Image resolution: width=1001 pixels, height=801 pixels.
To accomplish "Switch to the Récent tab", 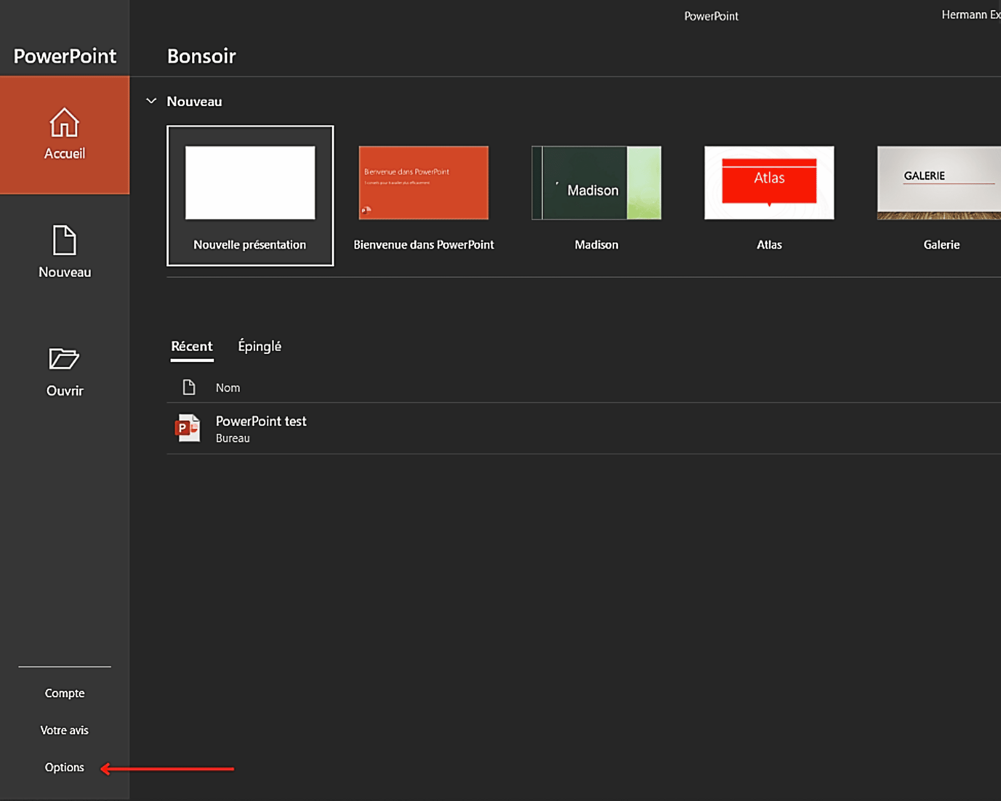I will (x=192, y=346).
